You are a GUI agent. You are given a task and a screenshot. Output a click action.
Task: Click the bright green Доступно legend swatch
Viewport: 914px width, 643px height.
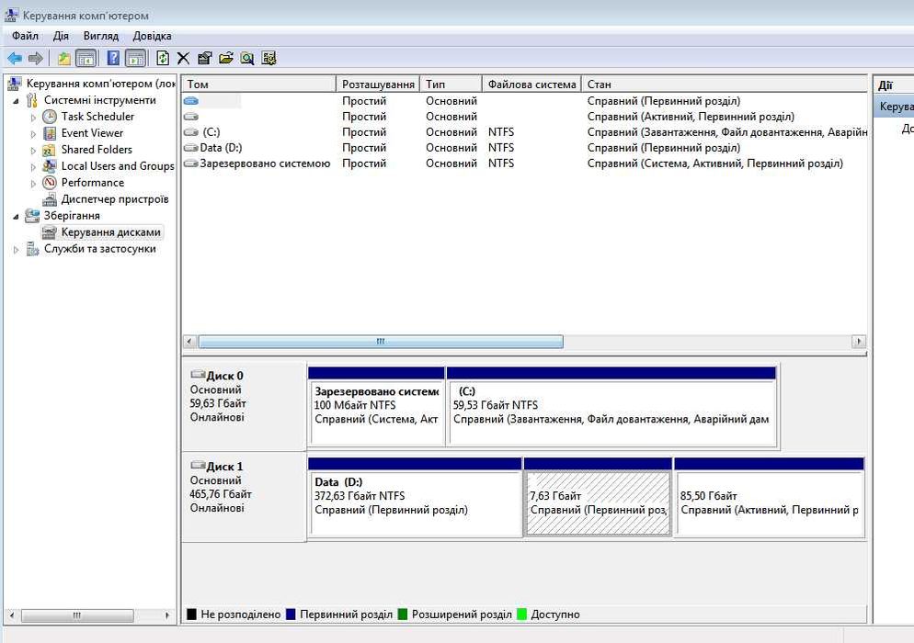(521, 614)
